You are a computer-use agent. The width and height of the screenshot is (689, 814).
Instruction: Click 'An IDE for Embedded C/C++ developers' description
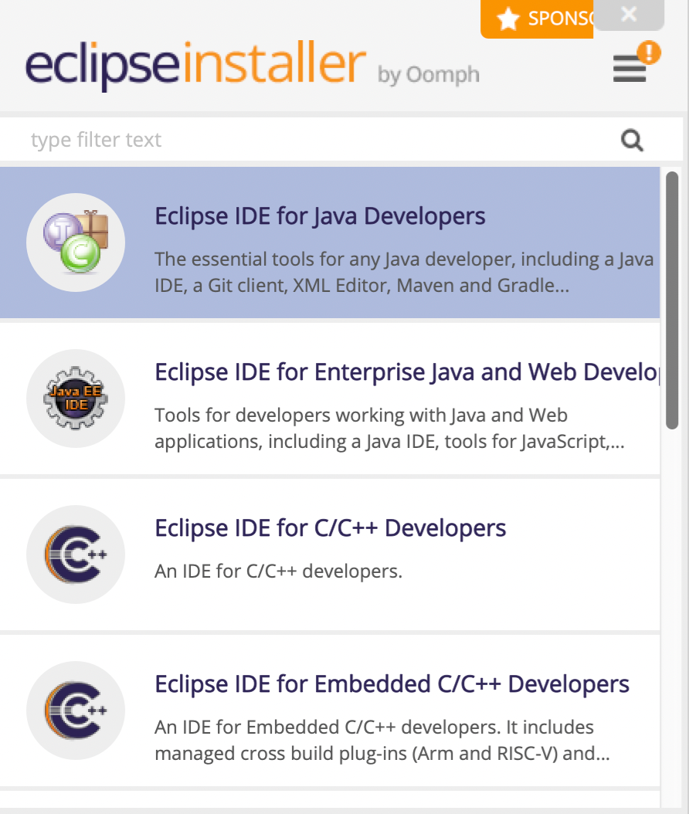pyautogui.click(x=382, y=741)
